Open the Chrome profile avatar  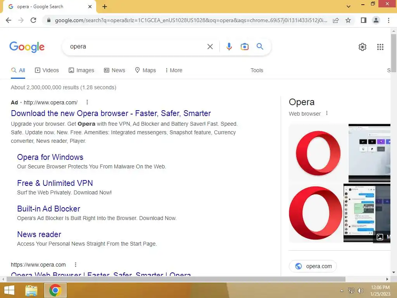(376, 20)
